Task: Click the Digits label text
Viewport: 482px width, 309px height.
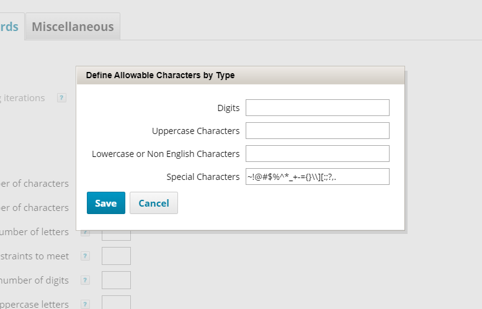Action: click(228, 108)
